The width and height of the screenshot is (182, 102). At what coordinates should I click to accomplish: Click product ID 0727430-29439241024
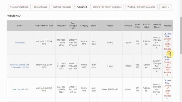[61, 90]
